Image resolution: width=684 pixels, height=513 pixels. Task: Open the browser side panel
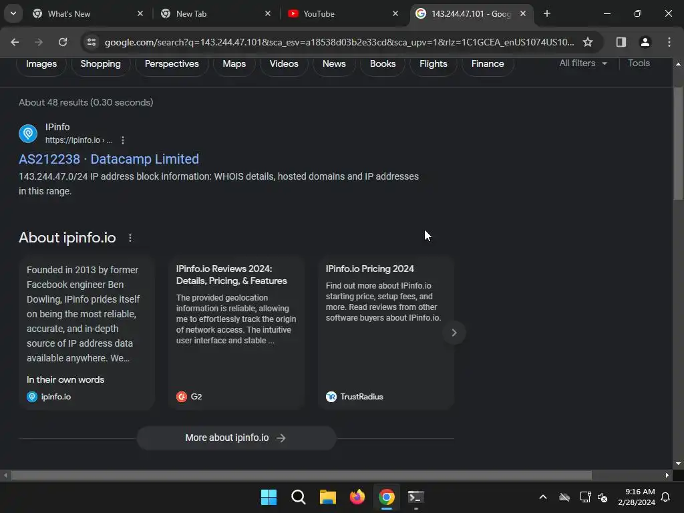621,42
